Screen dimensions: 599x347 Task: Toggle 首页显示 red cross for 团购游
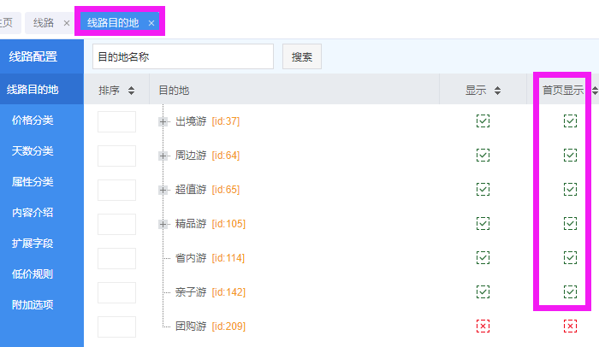point(570,326)
